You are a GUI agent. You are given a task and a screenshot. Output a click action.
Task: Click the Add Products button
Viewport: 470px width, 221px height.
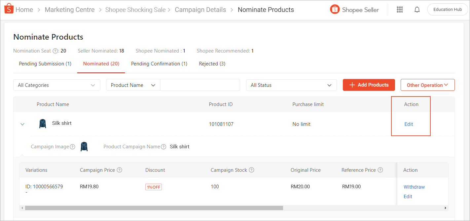pyautogui.click(x=369, y=85)
